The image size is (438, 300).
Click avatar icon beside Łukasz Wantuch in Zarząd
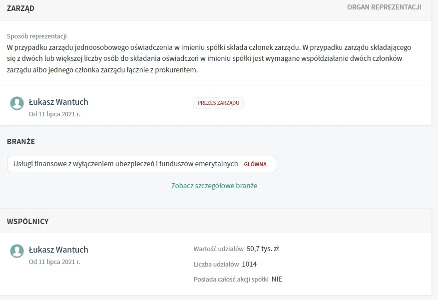(x=17, y=103)
